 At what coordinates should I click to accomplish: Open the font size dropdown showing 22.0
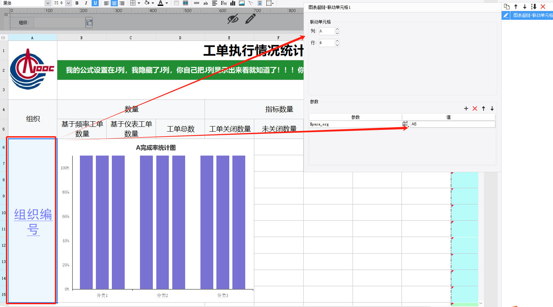click(68, 3)
